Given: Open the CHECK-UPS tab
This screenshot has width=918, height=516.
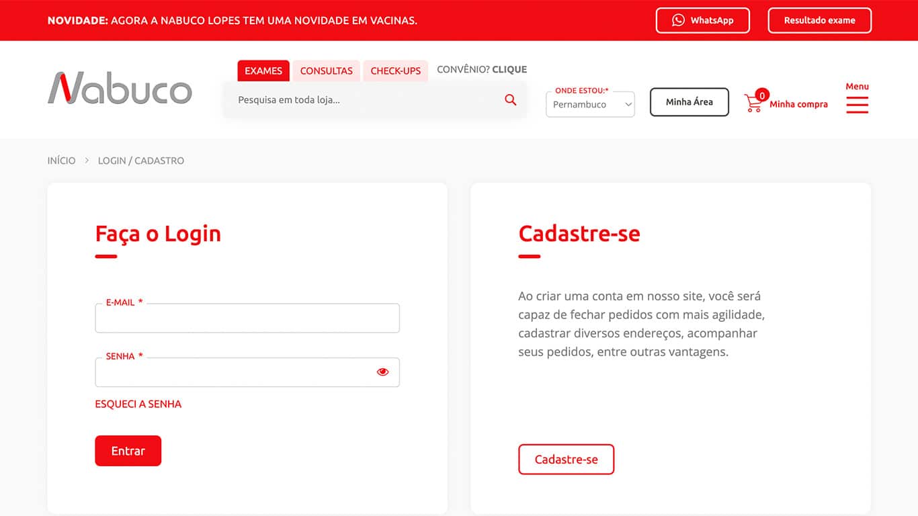Looking at the screenshot, I should [395, 71].
